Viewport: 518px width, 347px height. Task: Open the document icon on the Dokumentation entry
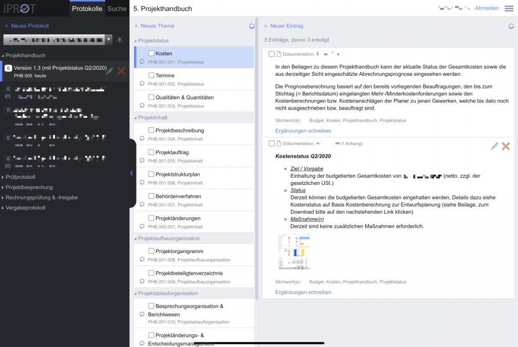[279, 54]
